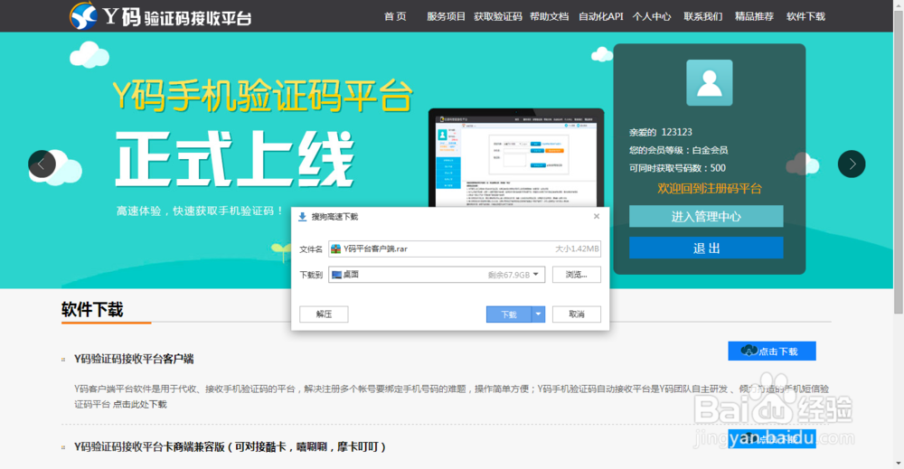Open the 服务项目 menu item

(446, 16)
